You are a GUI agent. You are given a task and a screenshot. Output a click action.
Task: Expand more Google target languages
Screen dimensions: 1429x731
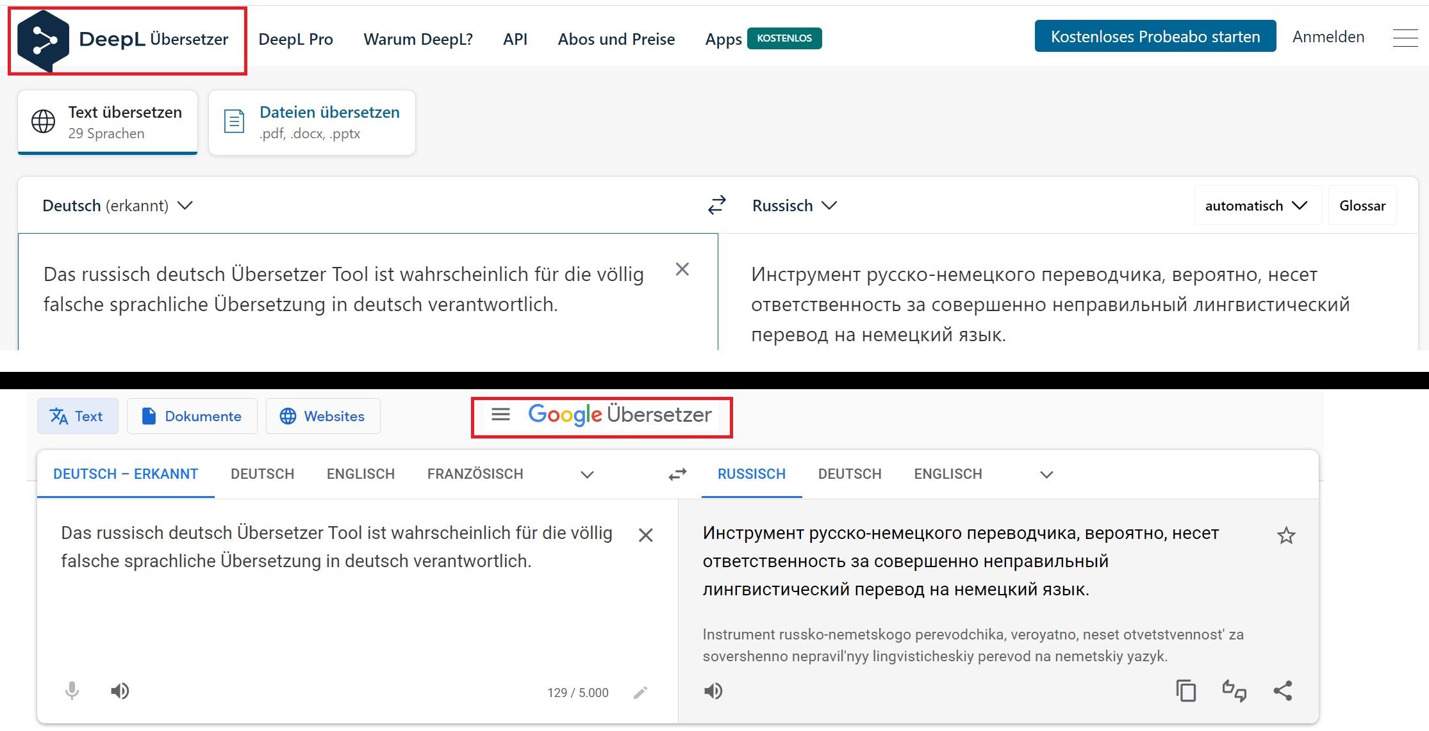(x=1046, y=474)
